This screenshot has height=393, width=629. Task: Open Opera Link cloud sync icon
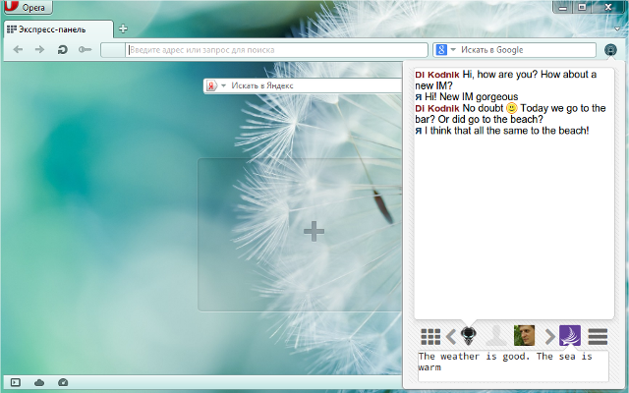coord(39,381)
